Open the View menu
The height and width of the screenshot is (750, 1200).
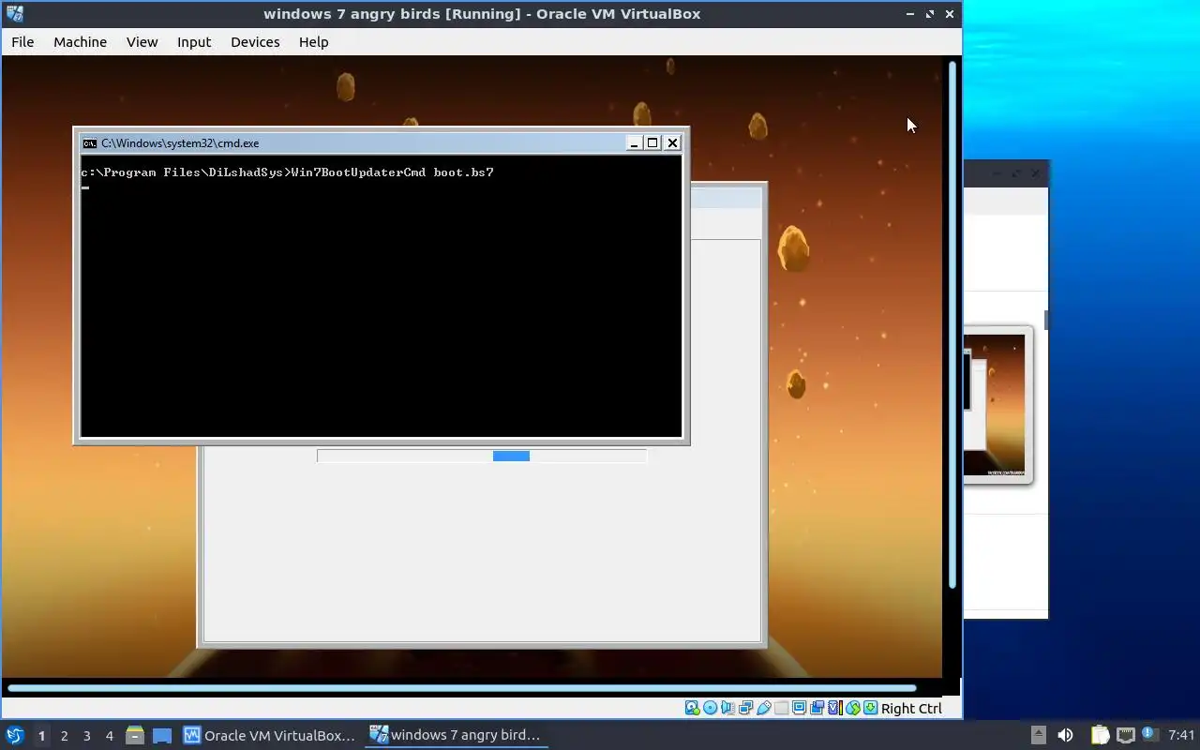coord(142,42)
